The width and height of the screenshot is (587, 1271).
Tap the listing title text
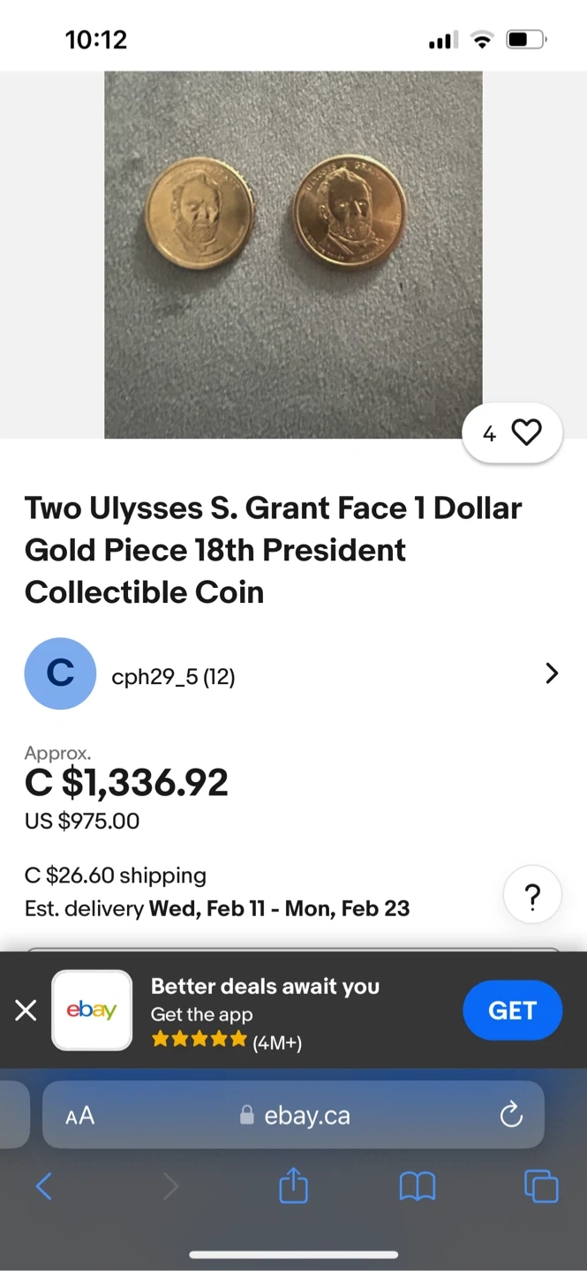(273, 549)
